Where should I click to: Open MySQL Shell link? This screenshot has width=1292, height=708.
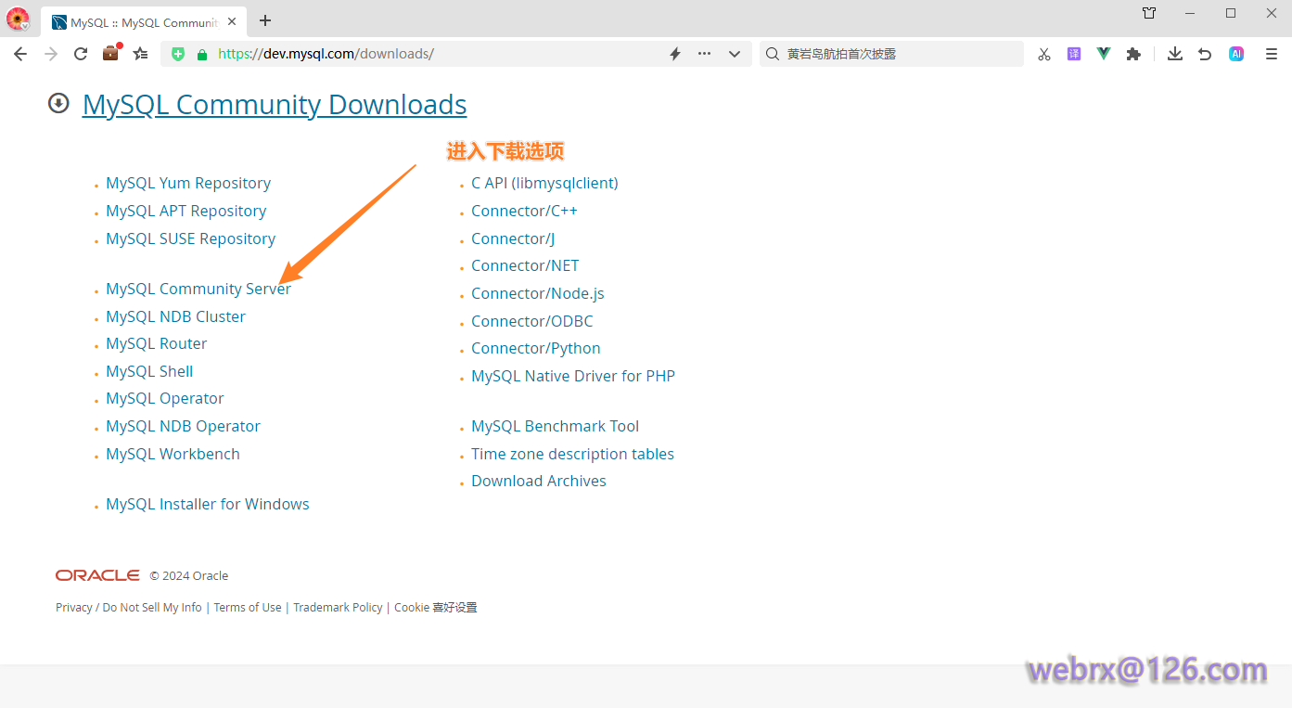(149, 372)
